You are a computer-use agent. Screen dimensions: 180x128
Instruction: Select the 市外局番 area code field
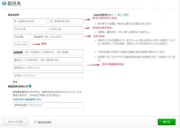[x=22, y=37]
